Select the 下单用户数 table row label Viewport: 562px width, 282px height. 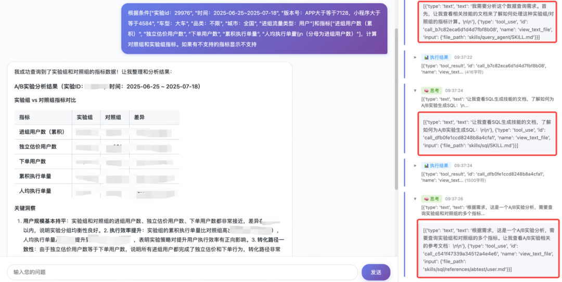point(32,162)
